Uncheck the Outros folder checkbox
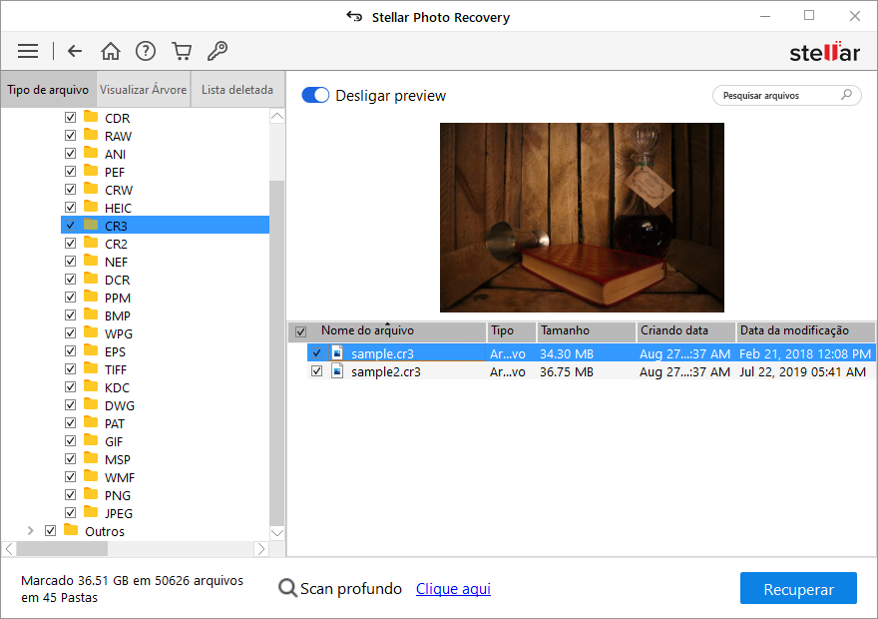 [51, 530]
